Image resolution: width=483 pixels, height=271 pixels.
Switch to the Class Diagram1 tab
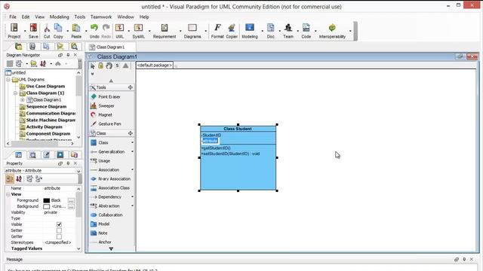[110, 47]
